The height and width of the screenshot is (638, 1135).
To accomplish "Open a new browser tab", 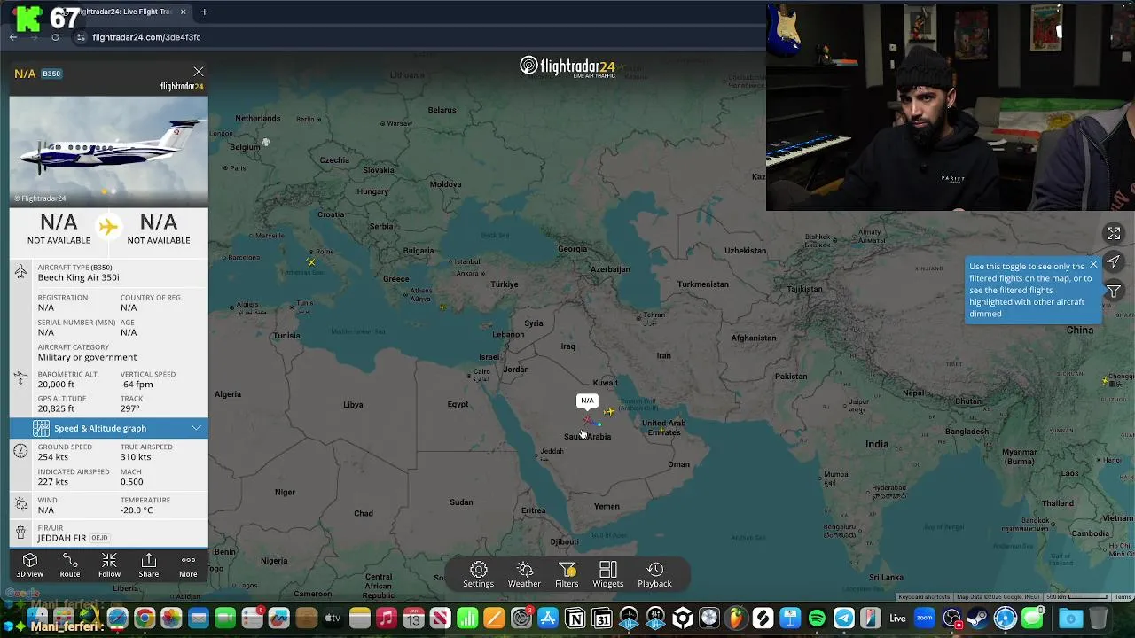I will tap(204, 12).
